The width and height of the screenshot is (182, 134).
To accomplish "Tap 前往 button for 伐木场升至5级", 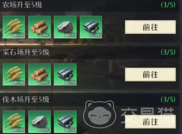I will click(150, 122).
